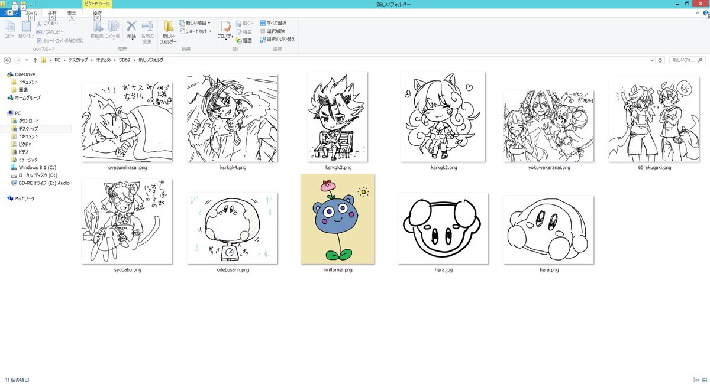Click the Properties (プロパティ) icon
This screenshot has width=710, height=384.
click(225, 27)
